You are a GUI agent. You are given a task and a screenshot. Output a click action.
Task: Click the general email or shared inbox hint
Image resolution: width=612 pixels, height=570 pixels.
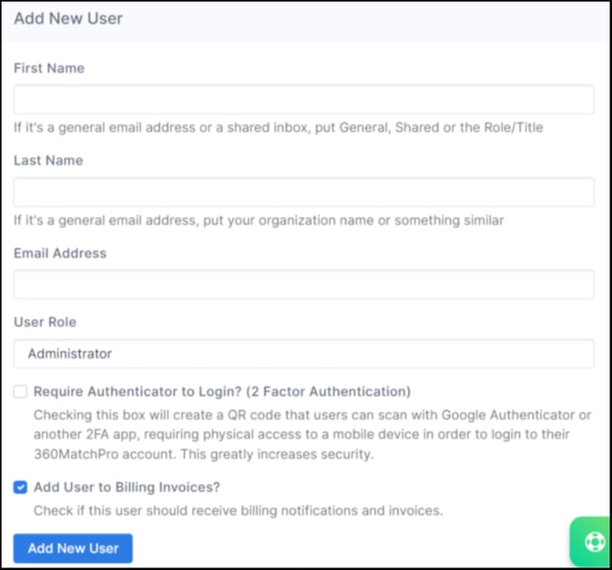click(278, 127)
